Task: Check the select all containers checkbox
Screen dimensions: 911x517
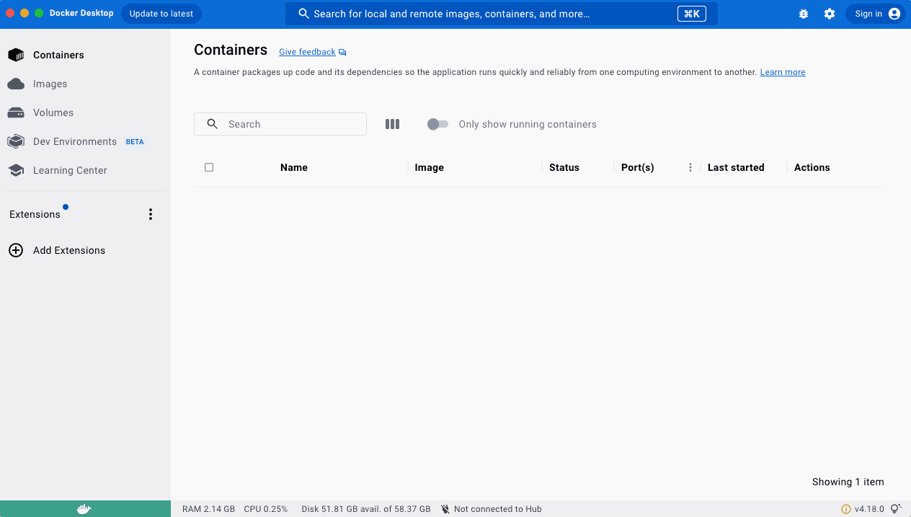Action: click(209, 167)
